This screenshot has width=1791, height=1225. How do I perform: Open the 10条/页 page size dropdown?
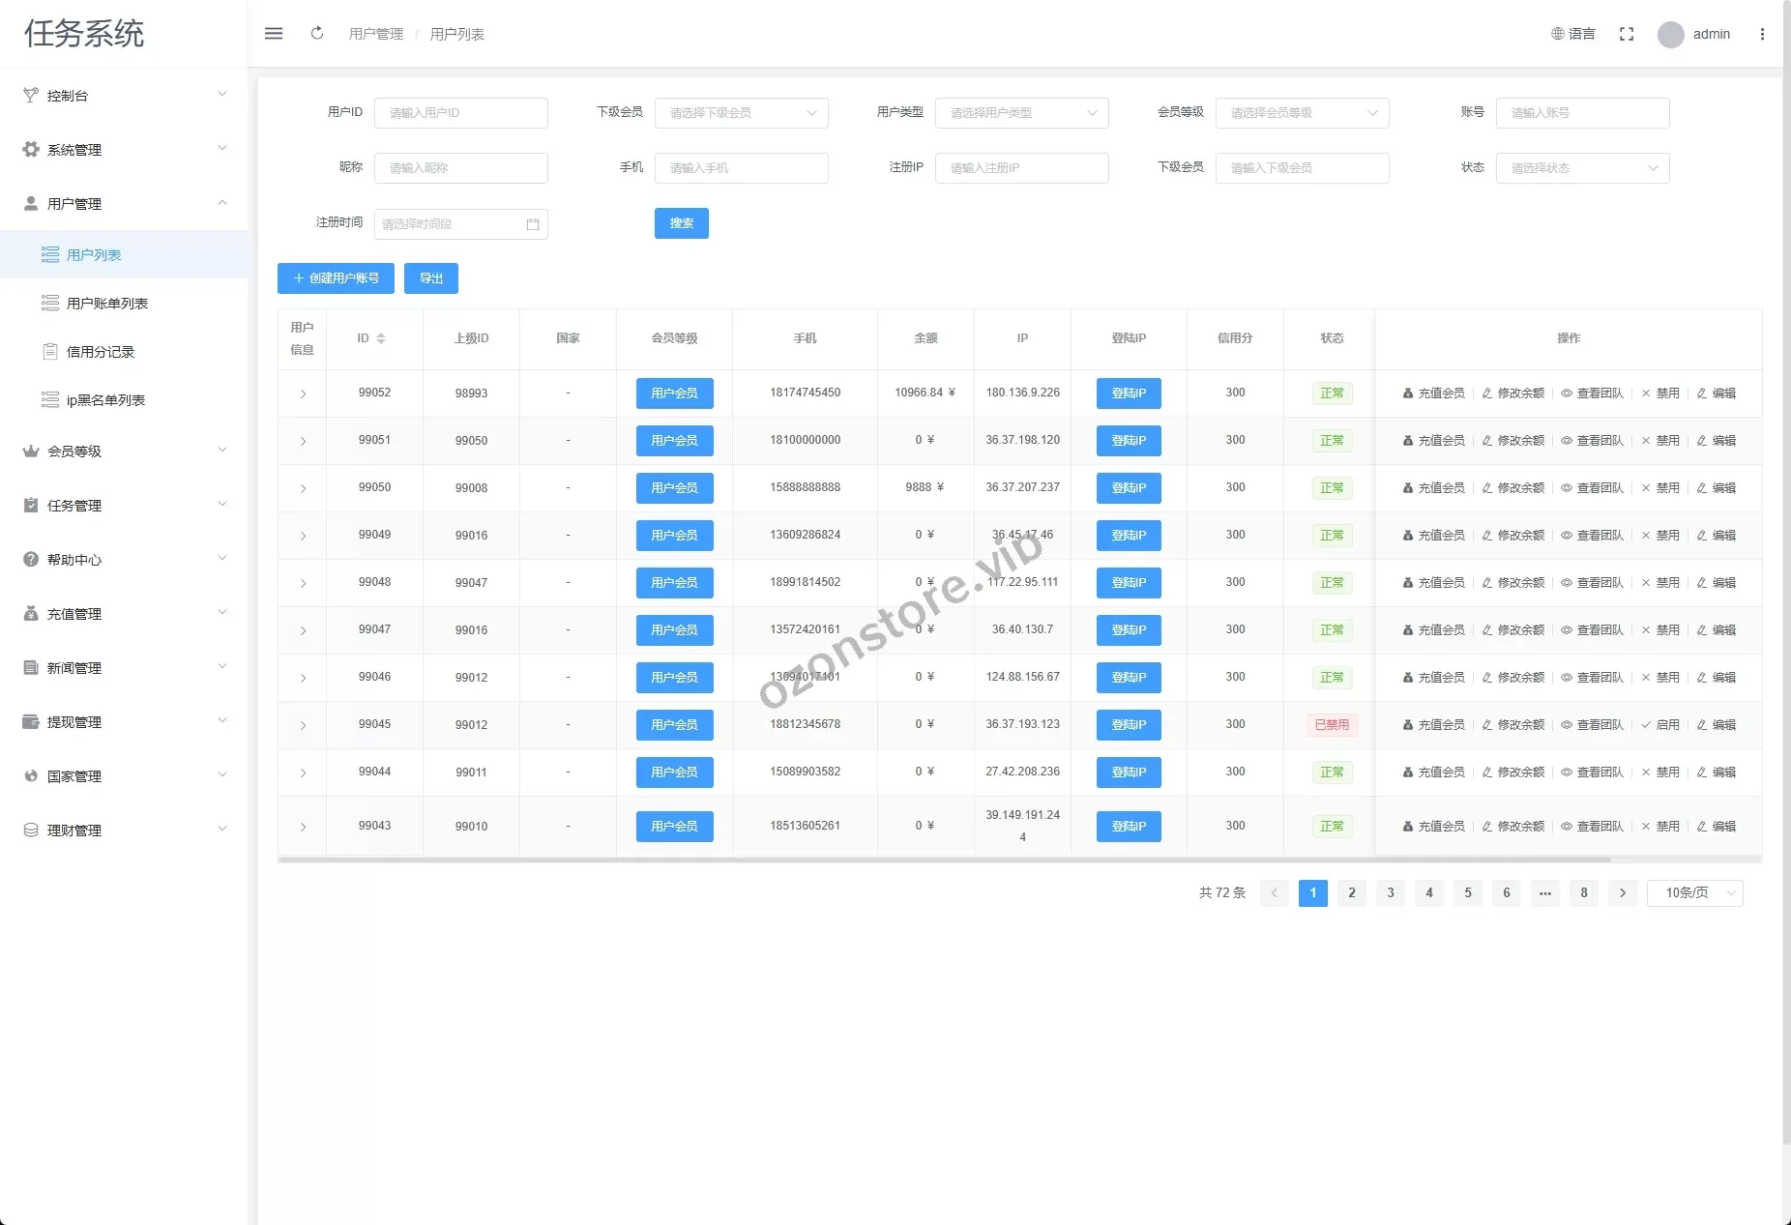[x=1694, y=893]
